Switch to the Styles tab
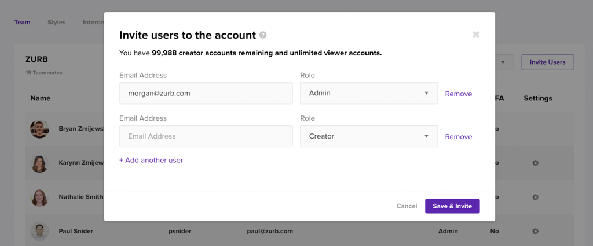The height and width of the screenshot is (246, 593). click(x=57, y=23)
